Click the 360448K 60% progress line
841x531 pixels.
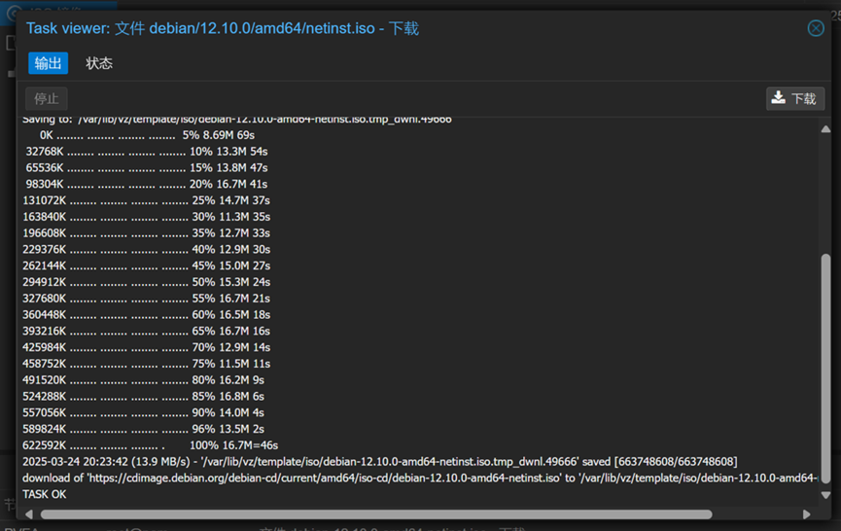[147, 314]
